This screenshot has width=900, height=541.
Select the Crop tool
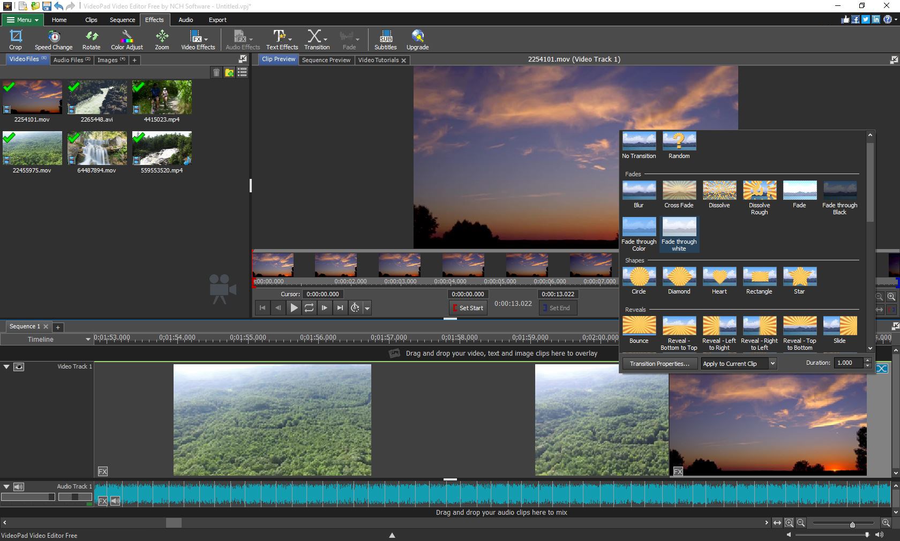[x=16, y=39]
